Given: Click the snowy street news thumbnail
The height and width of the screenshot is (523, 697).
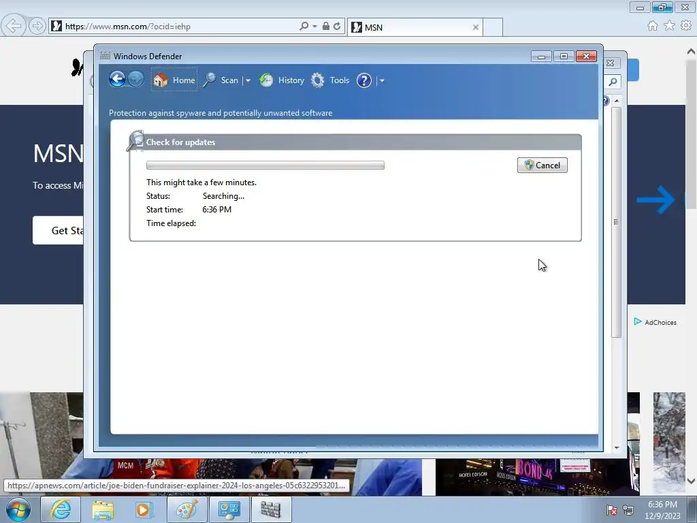Looking at the screenshot, I should (x=669, y=443).
